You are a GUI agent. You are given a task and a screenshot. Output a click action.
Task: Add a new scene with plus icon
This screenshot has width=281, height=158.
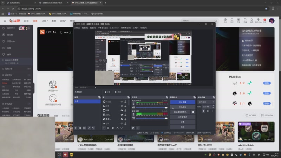(x=76, y=128)
